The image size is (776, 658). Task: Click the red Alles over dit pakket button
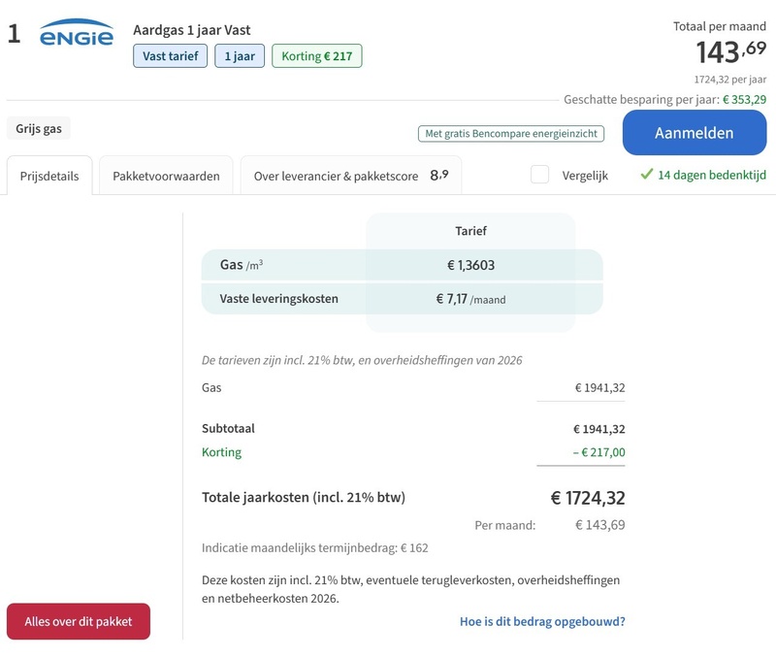pos(79,621)
